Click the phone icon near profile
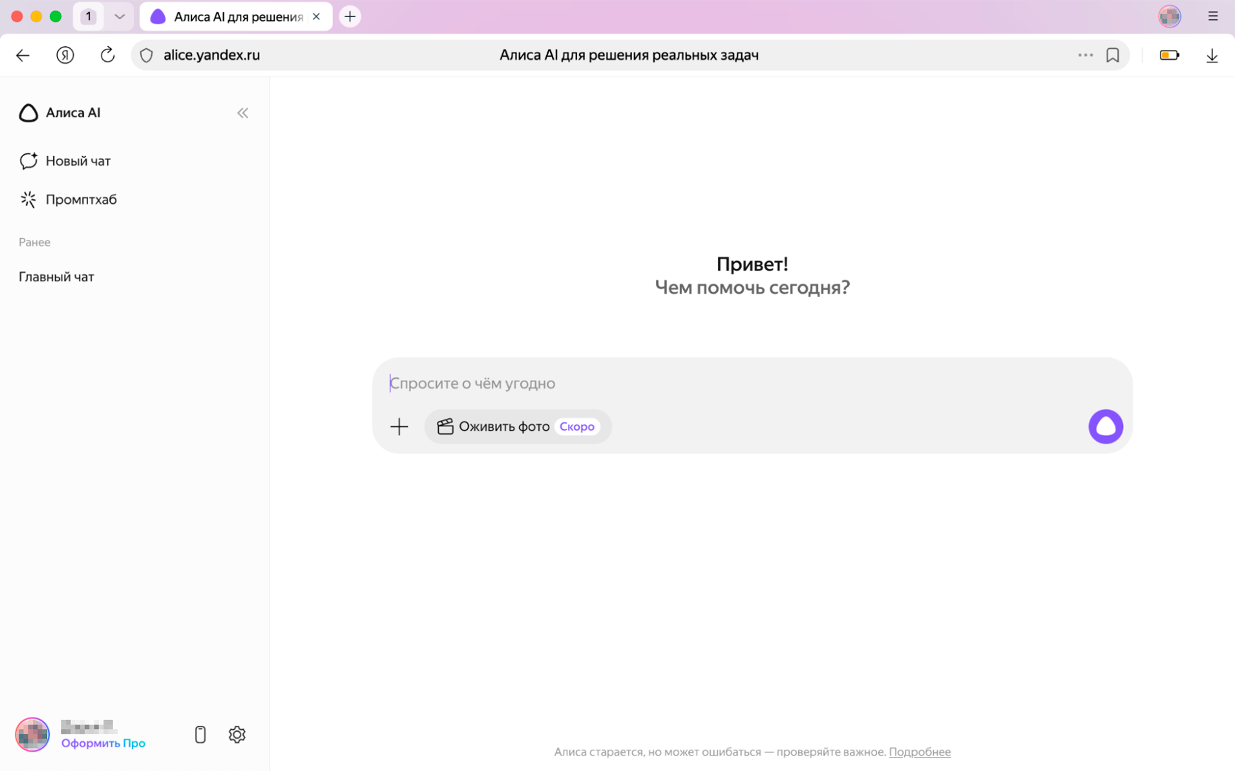This screenshot has width=1235, height=771. click(200, 734)
